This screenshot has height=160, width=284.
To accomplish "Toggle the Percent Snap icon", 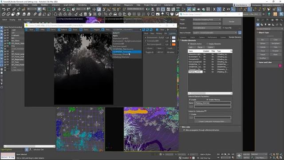I will [114, 9].
